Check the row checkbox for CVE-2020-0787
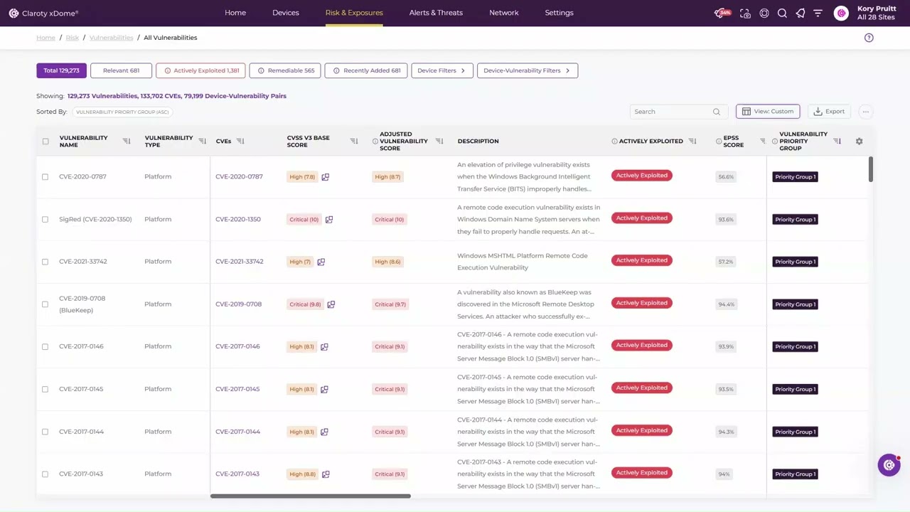Image resolution: width=910 pixels, height=512 pixels. pos(45,176)
